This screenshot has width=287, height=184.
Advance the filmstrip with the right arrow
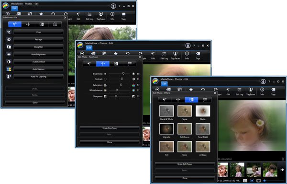pos(282,170)
